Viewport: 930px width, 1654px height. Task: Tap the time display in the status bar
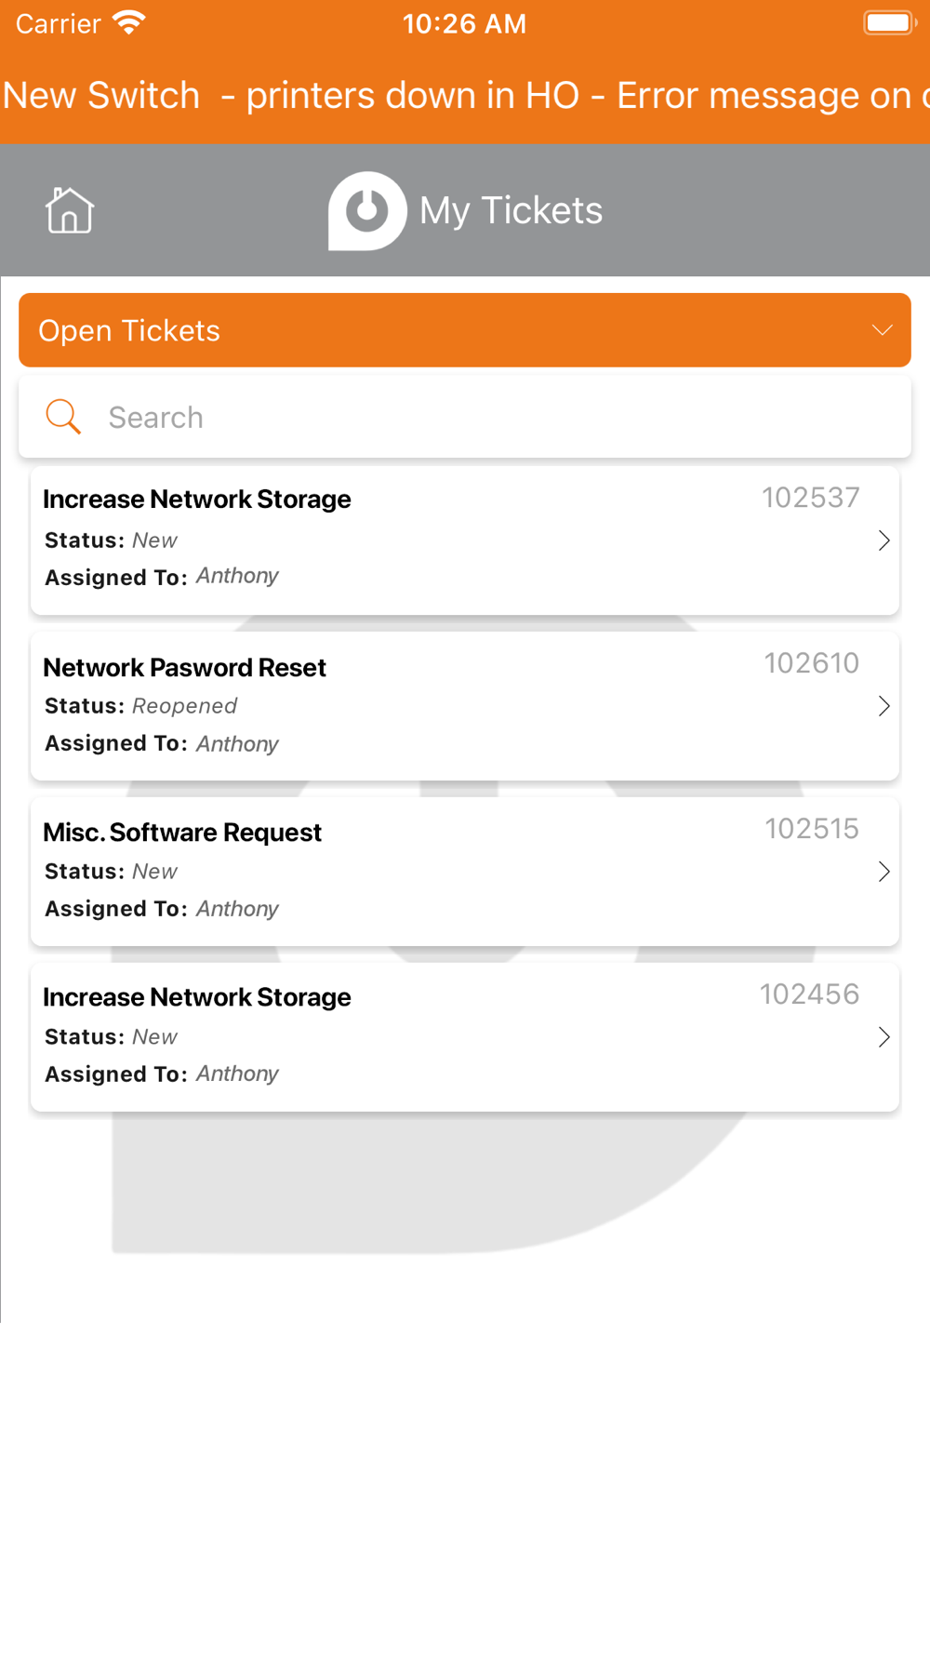[x=464, y=23]
